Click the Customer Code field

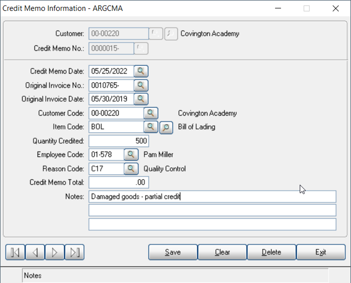[x=116, y=113]
